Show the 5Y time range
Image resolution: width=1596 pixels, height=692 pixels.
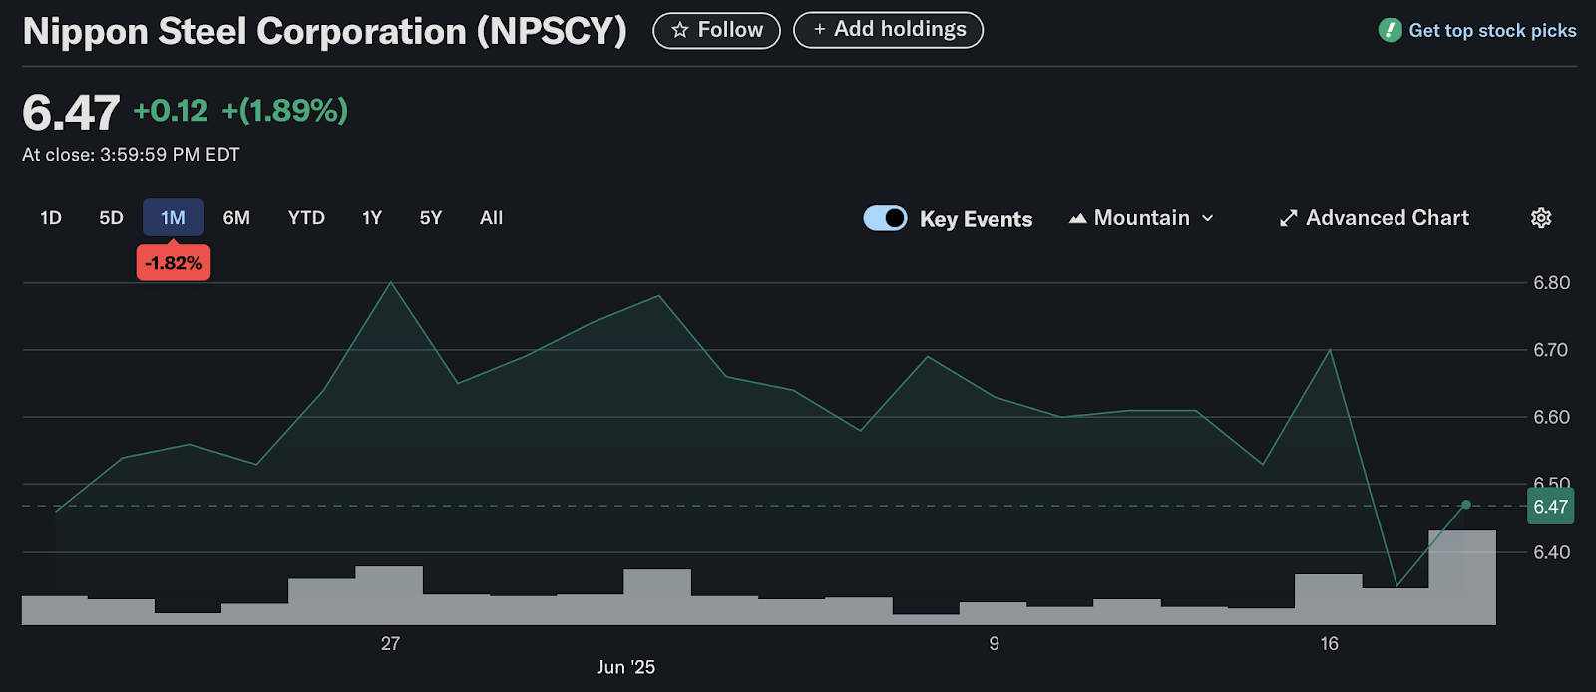pyautogui.click(x=431, y=217)
